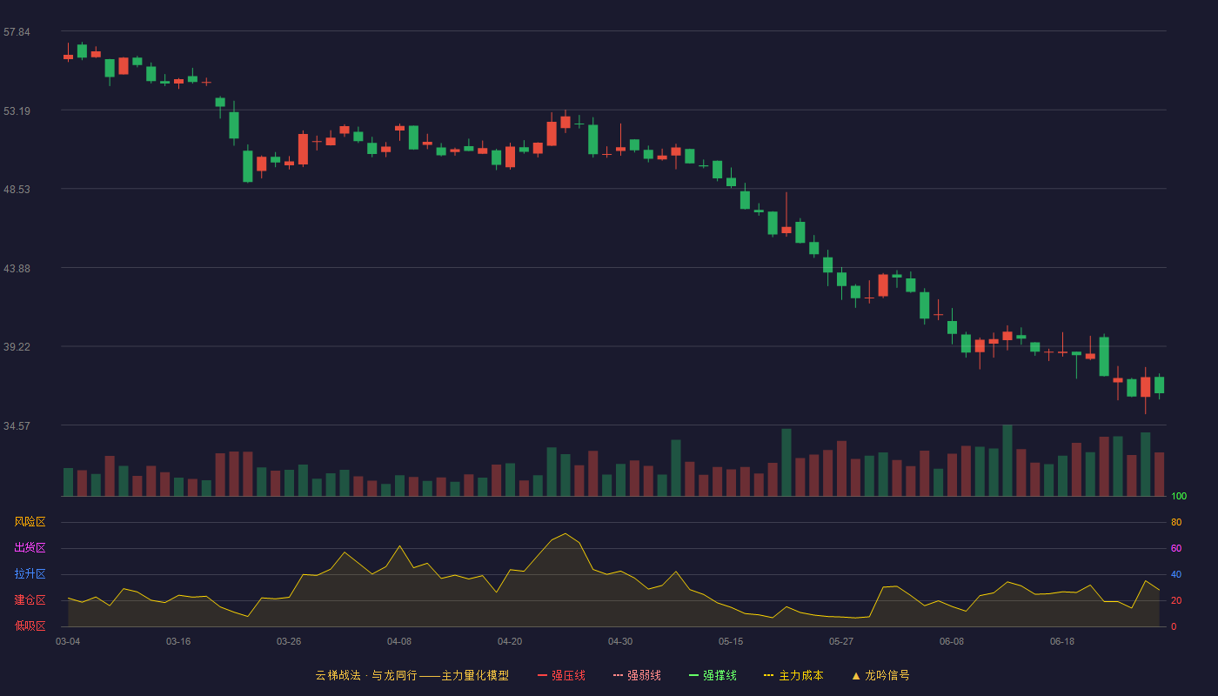Image resolution: width=1218 pixels, height=696 pixels.
Task: Toggle the 强压线 legend item
Action: pyautogui.click(x=561, y=675)
